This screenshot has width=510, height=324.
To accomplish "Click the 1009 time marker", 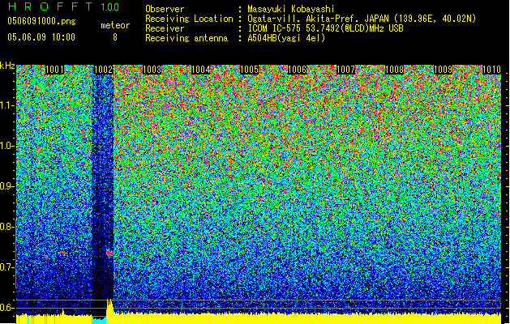I will [443, 70].
